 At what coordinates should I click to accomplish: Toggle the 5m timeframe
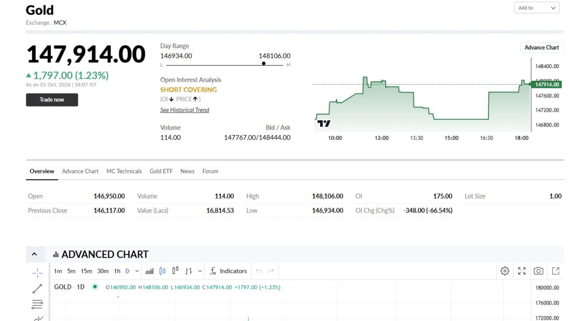pyautogui.click(x=71, y=271)
